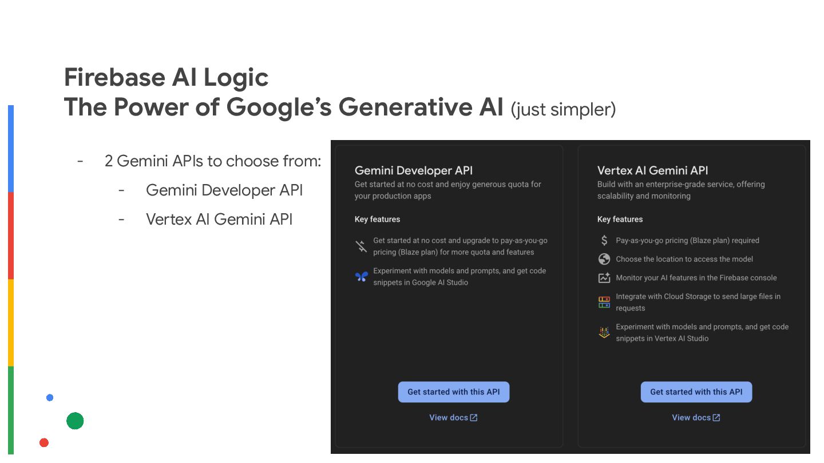The width and height of the screenshot is (824, 463).
Task: Click the Vertex AI Studio icon
Action: click(x=604, y=332)
